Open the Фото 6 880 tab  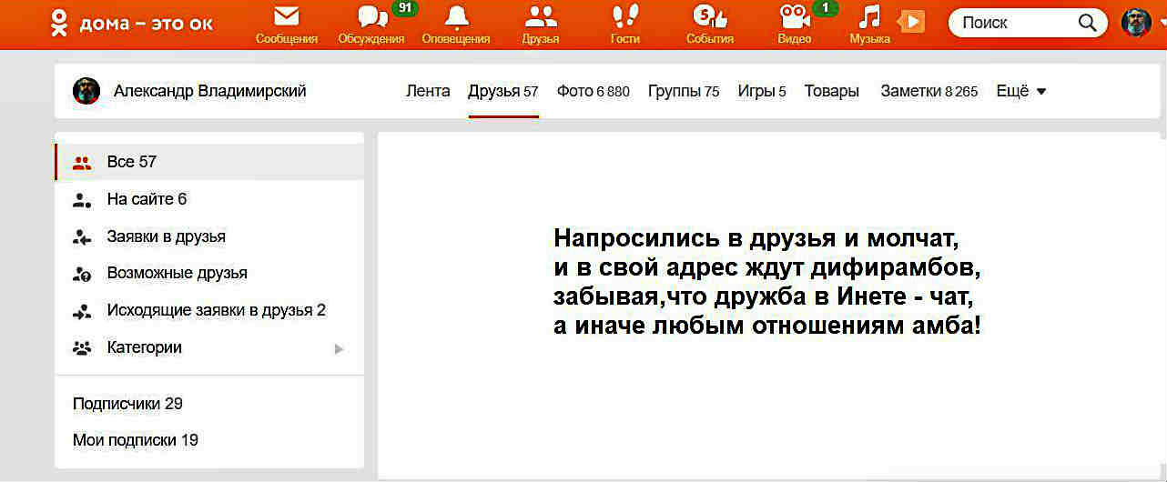(x=594, y=91)
